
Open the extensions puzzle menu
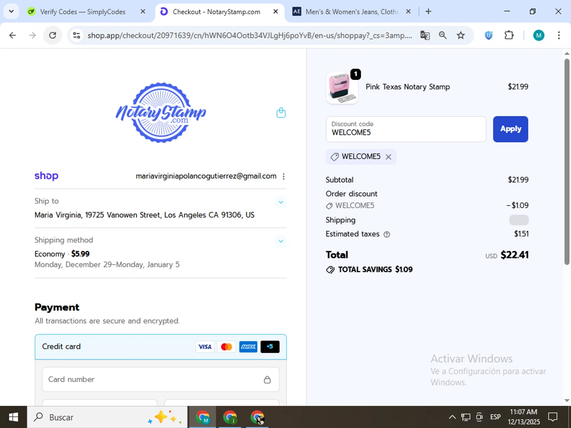pyautogui.click(x=509, y=35)
